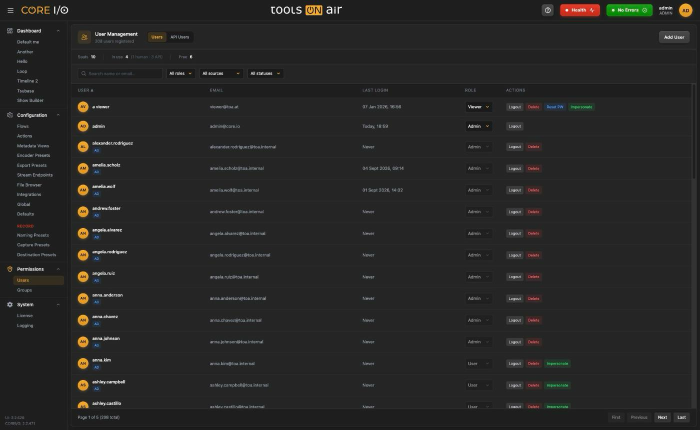This screenshot has height=430, width=700.
Task: Click the help question mark icon
Action: tap(547, 10)
